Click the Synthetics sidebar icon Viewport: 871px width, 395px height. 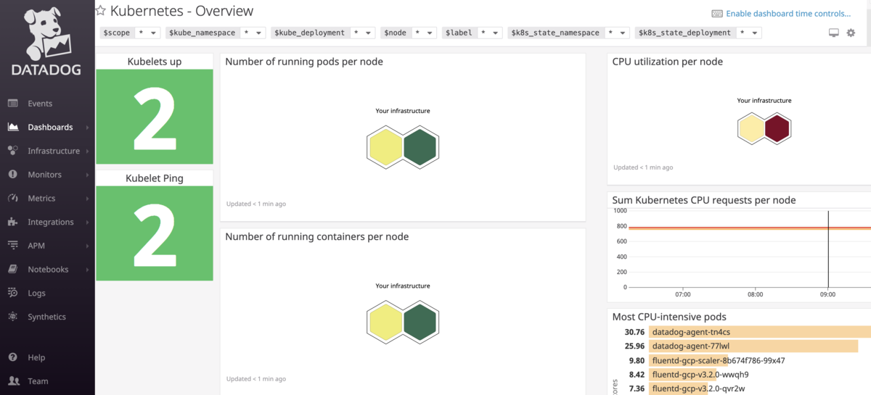point(12,317)
